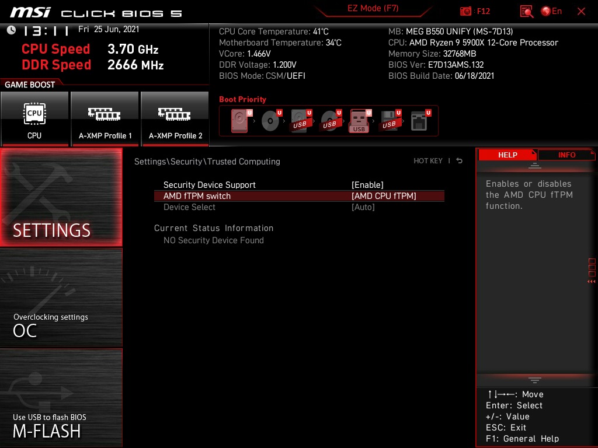Open the Security Device Support [Enable] value
Screen dimensions: 598x448
point(367,185)
